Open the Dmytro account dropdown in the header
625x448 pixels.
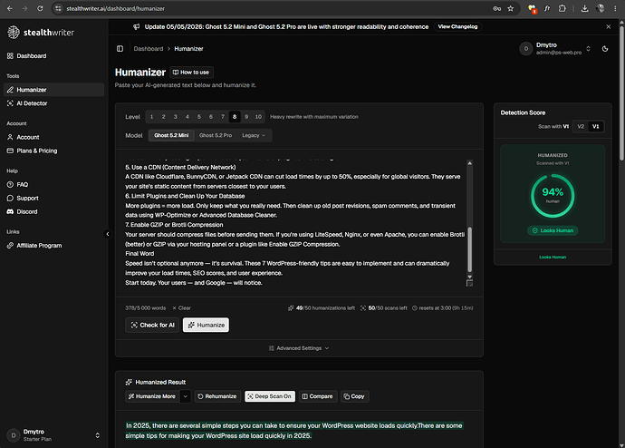555,49
